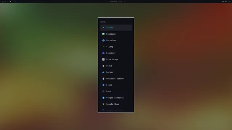Switch to workspace 1 in the top bar

coord(5,1)
